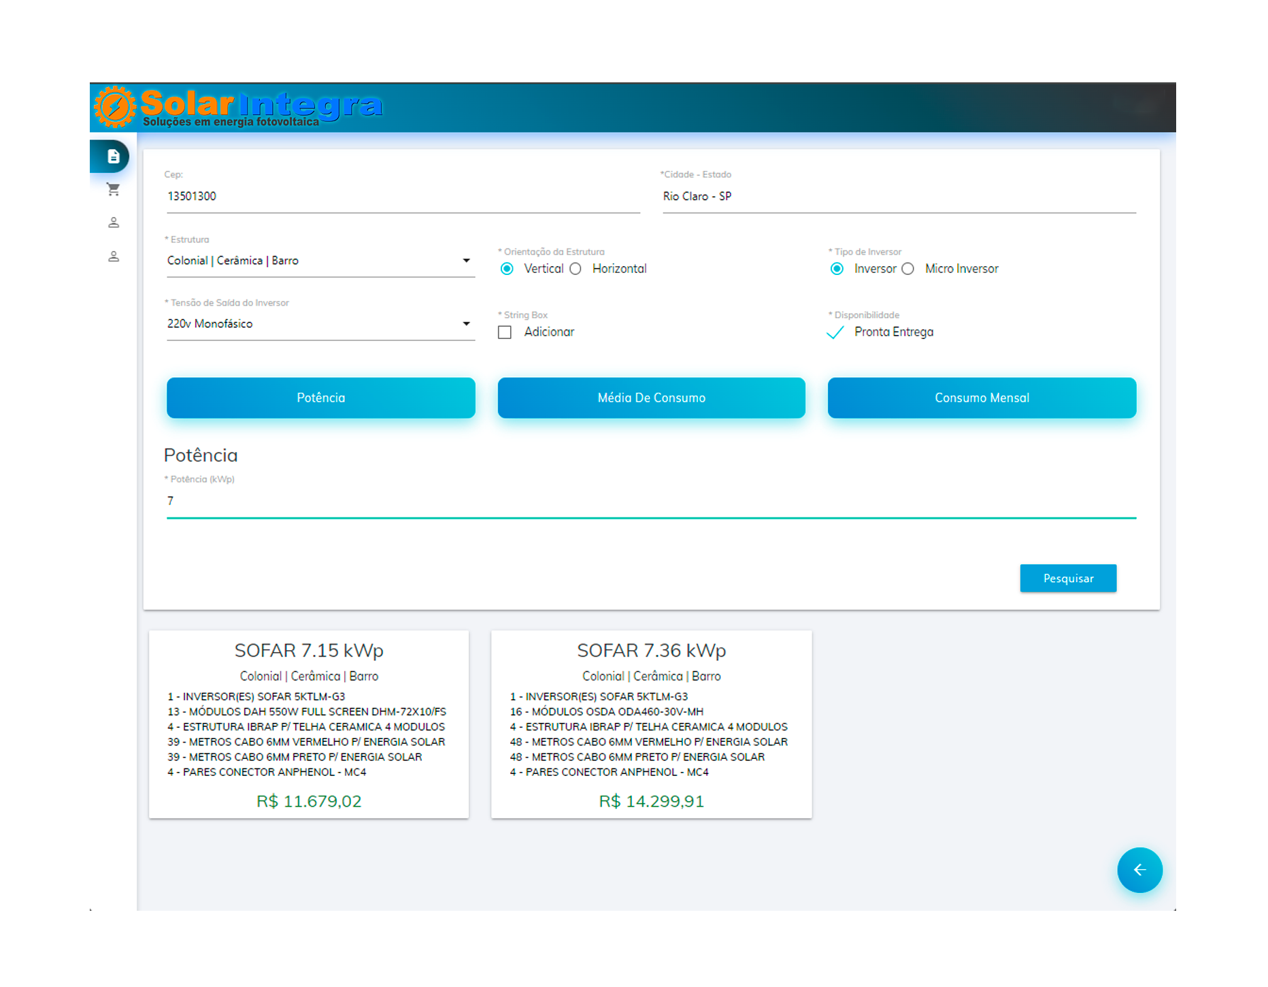Click the inverter line in SOFAR 7.36 kWp card
The image size is (1268, 987).
[599, 697]
